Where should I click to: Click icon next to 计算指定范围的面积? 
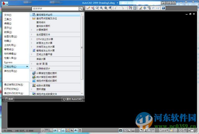pos(34,73)
